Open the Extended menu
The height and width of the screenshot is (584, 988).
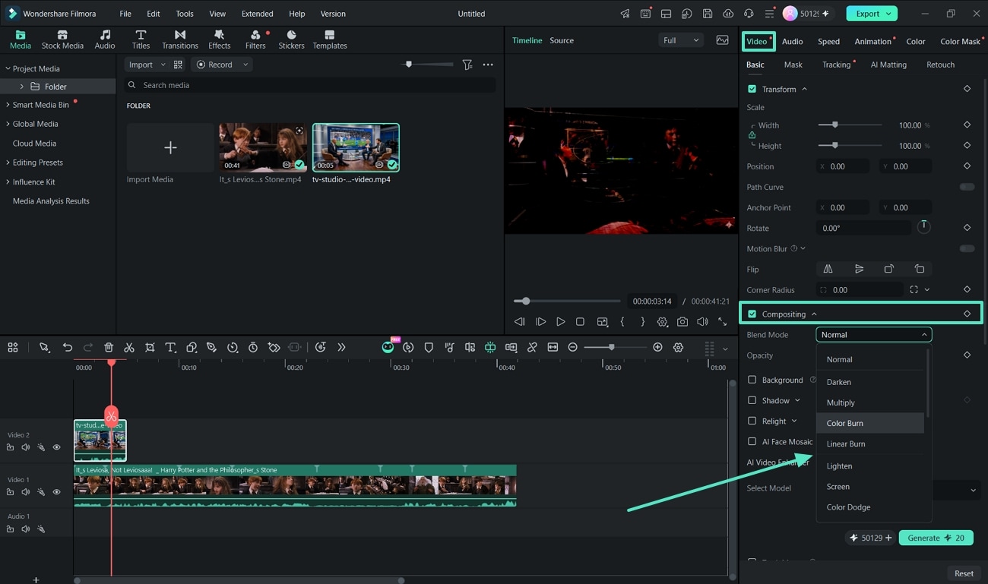pyautogui.click(x=258, y=14)
